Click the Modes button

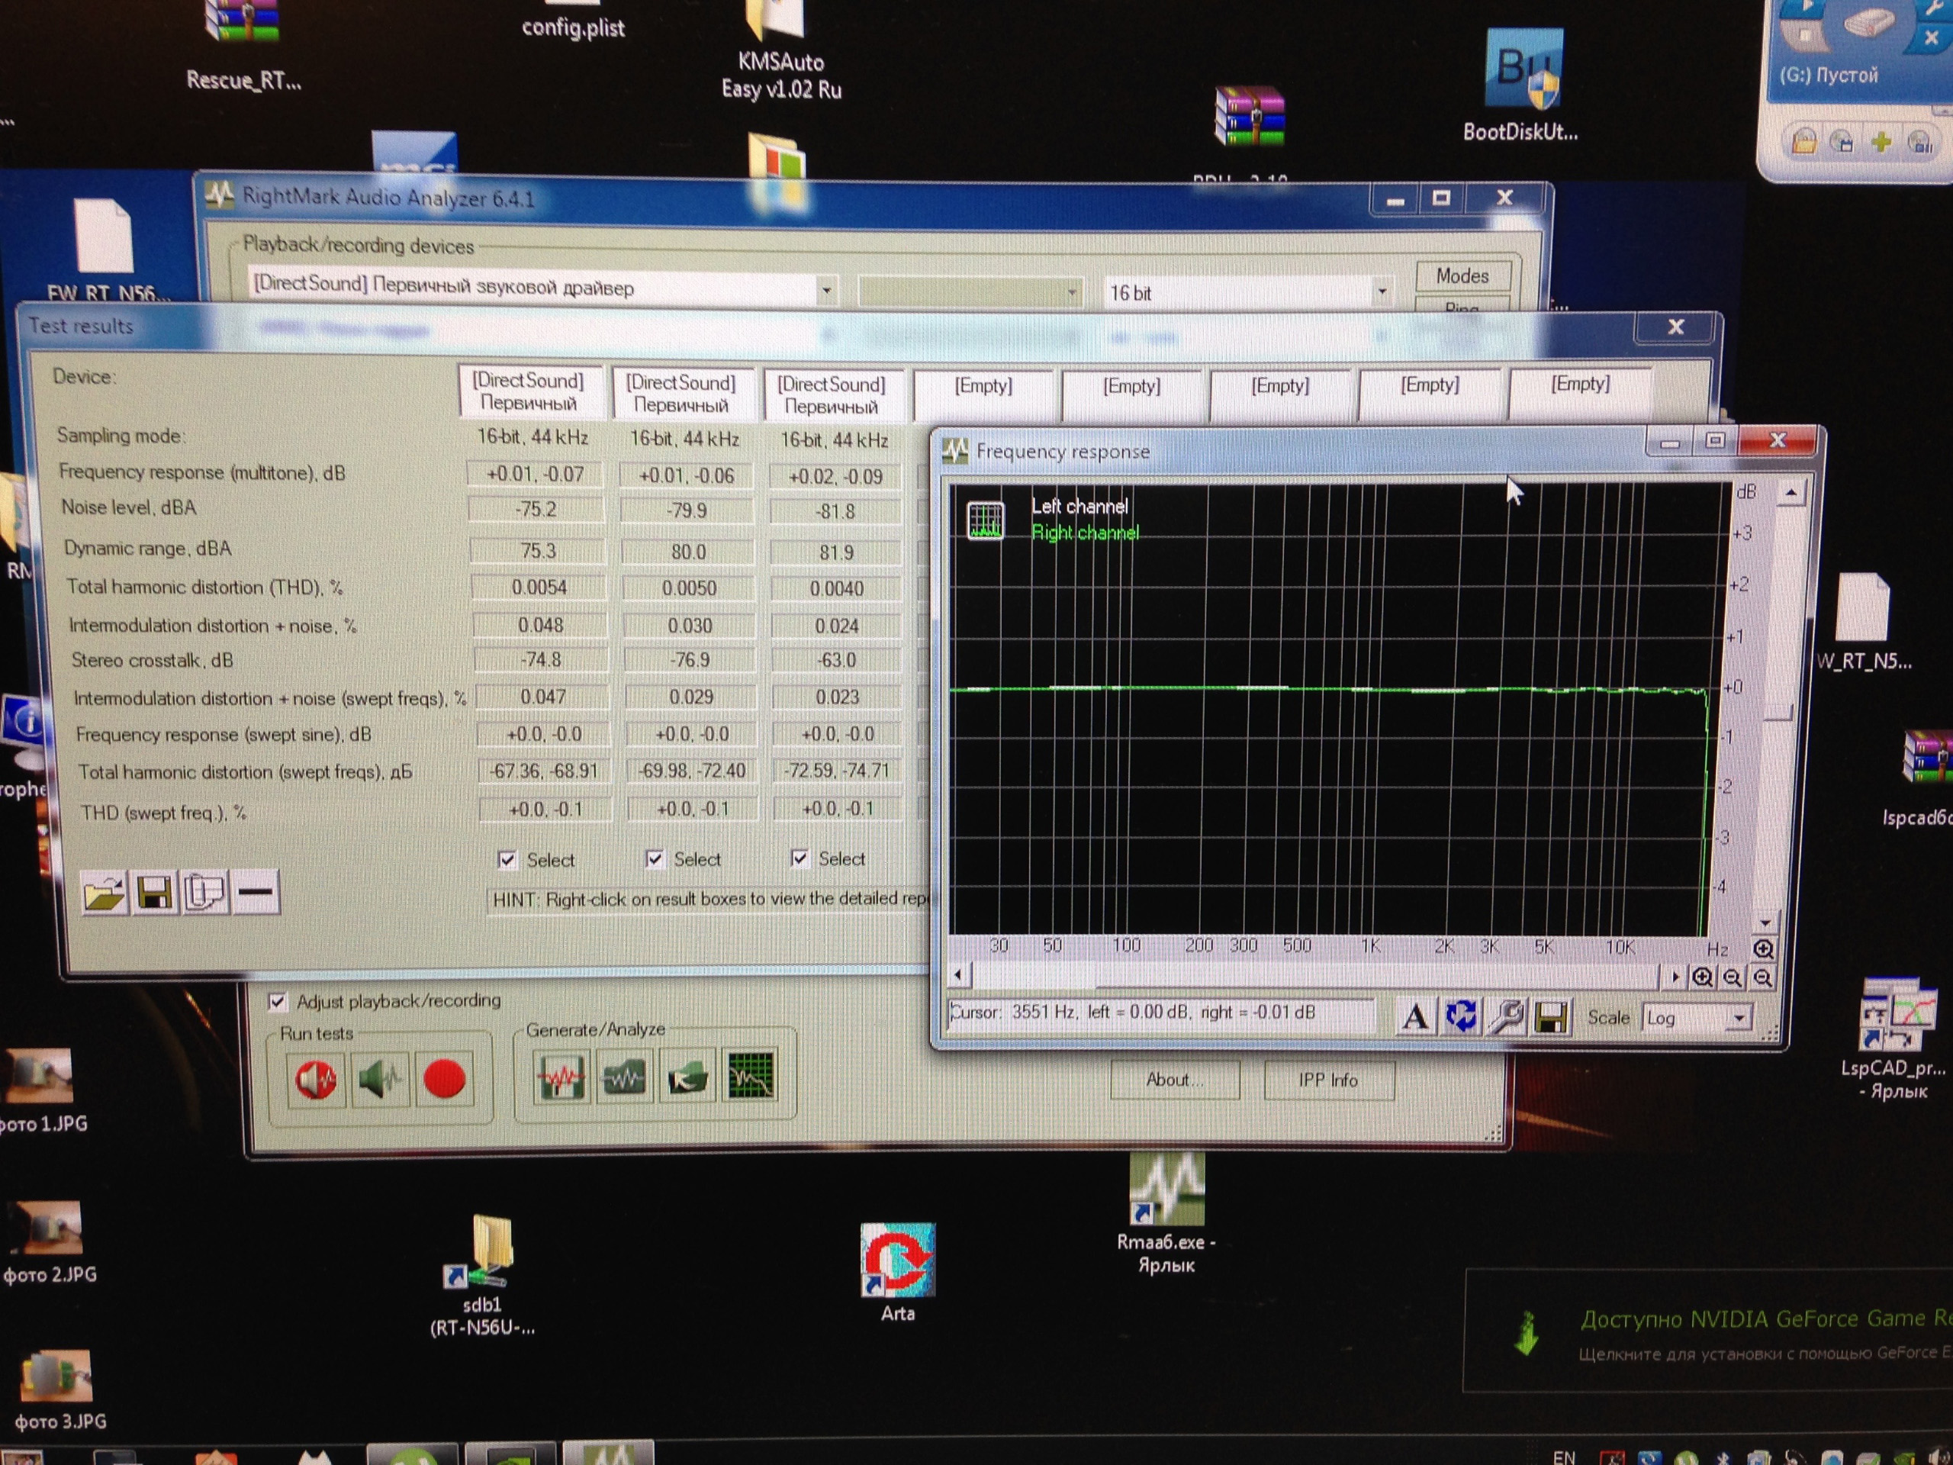pyautogui.click(x=1462, y=275)
